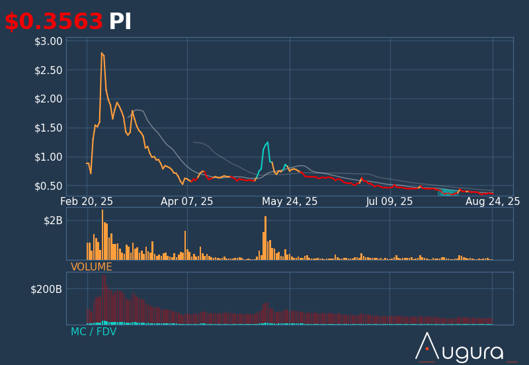This screenshot has height=365, width=529.
Task: Click the Feb 20, 25 date label
Action: pyautogui.click(x=87, y=202)
